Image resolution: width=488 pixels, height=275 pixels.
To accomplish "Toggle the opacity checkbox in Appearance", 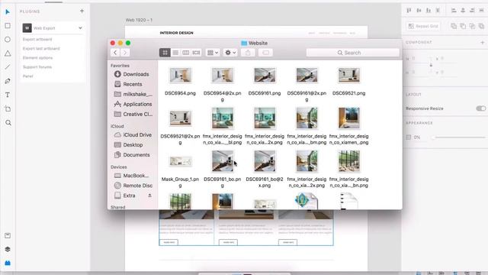I will [409, 137].
